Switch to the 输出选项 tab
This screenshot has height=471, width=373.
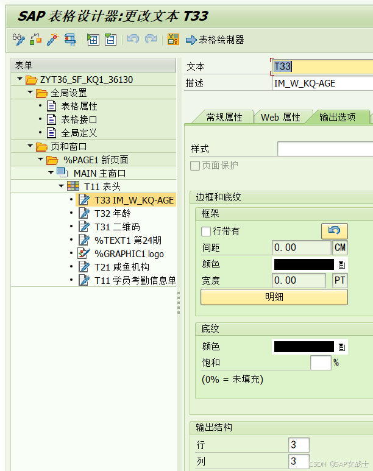tap(337, 117)
